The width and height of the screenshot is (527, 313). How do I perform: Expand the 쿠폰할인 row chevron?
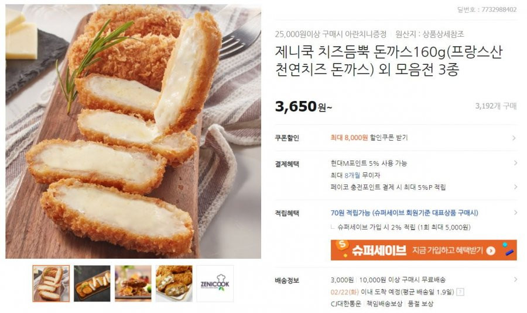(514, 138)
